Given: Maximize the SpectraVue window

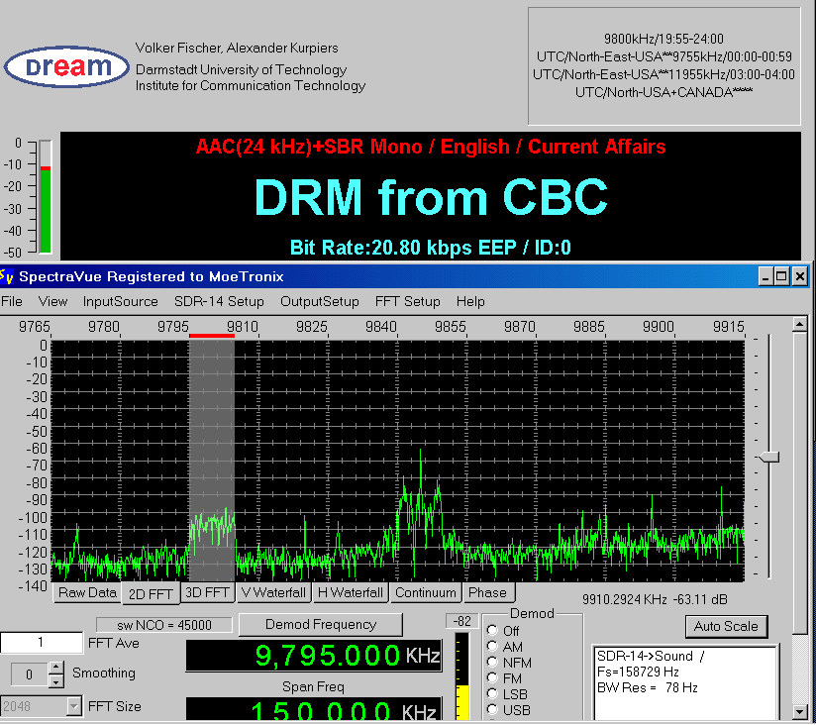Looking at the screenshot, I should click(x=781, y=276).
